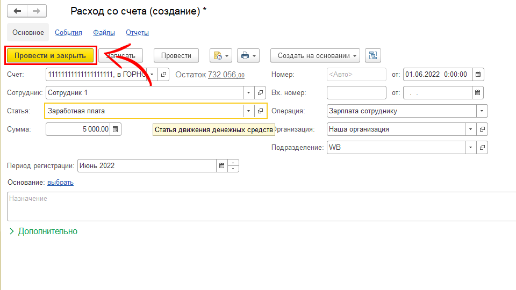Click the structure icon beside Создать на основании
The image size is (516, 290).
point(372,55)
